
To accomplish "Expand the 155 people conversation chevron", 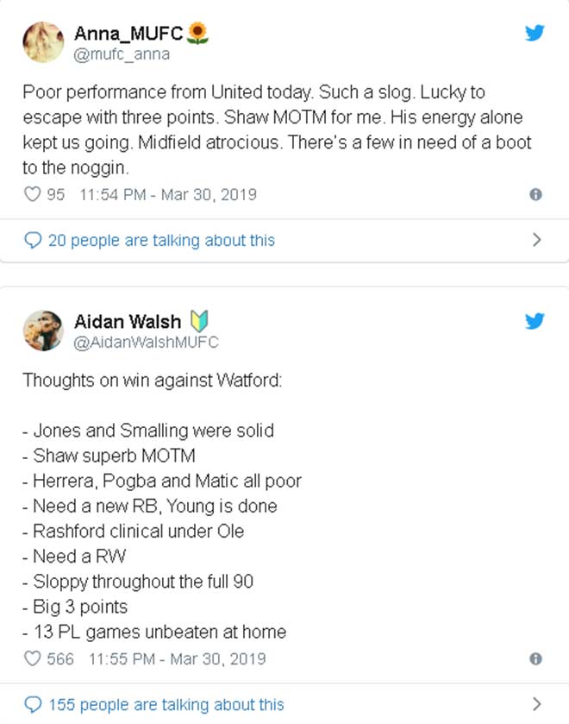I will tap(536, 704).
